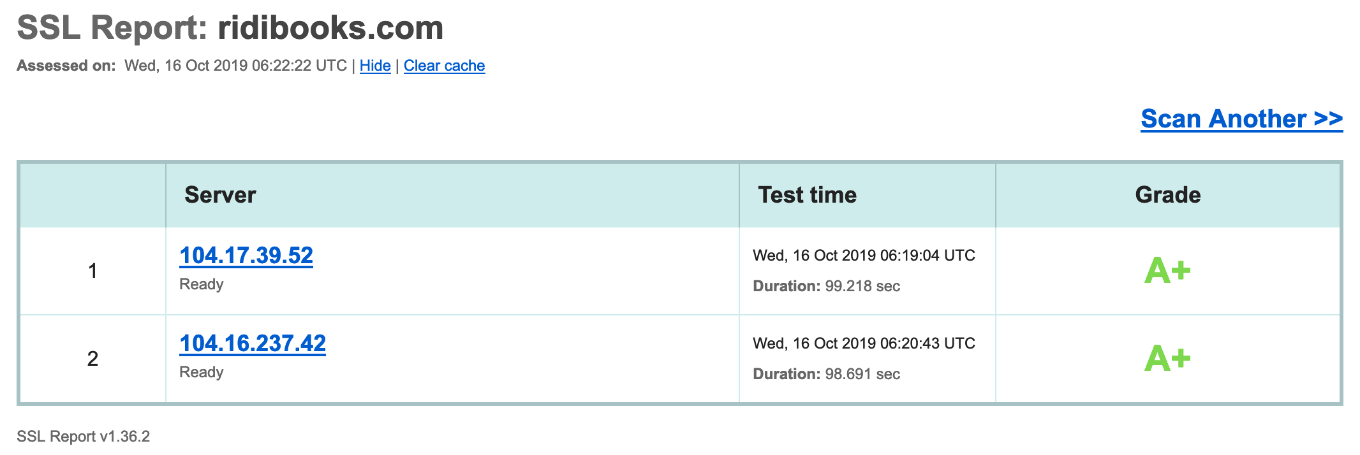The height and width of the screenshot is (455, 1360).
Task: Select the Test time column header
Action: coord(807,195)
